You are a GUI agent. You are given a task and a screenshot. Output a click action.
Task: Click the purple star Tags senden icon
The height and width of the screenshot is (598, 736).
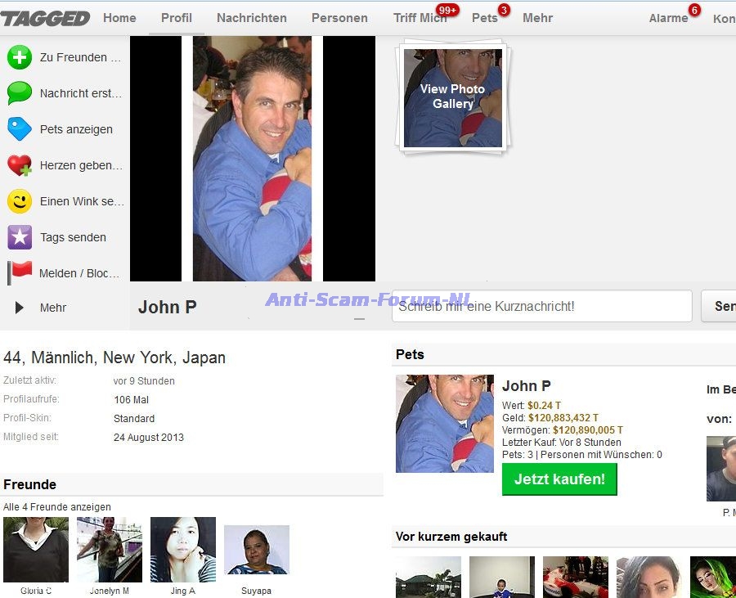[20, 237]
